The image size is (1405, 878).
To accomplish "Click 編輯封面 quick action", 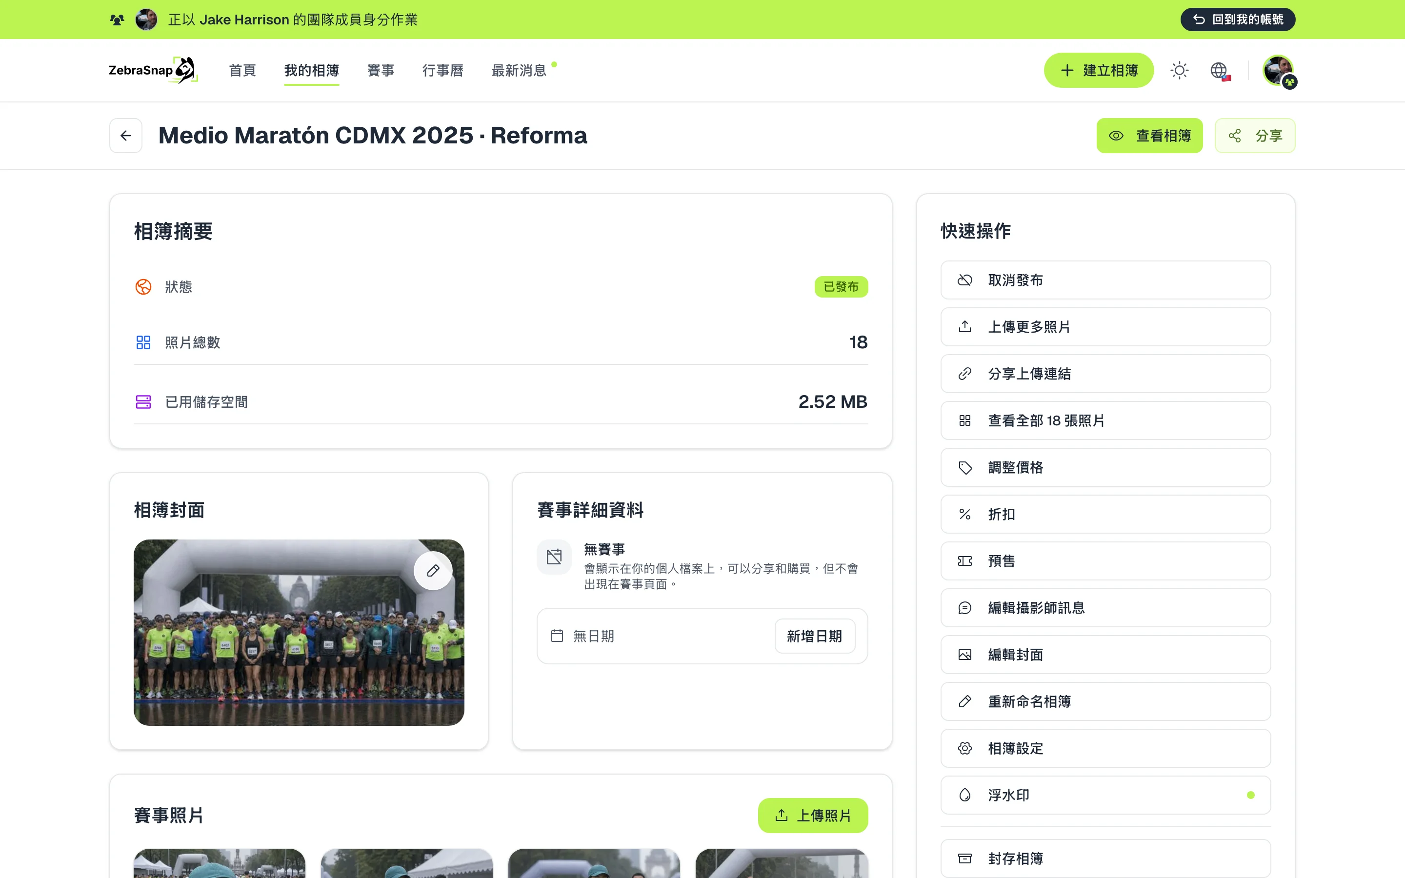I will tap(1105, 655).
